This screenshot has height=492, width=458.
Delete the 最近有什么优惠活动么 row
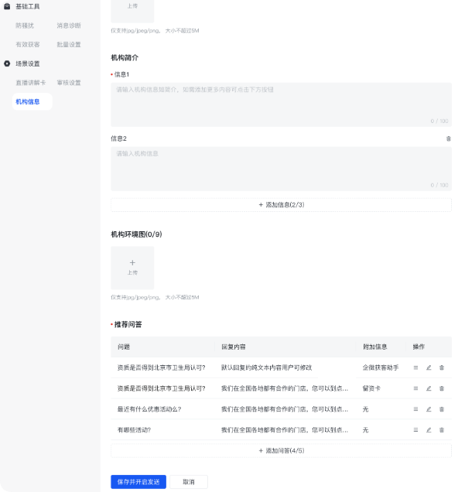pyautogui.click(x=442, y=409)
